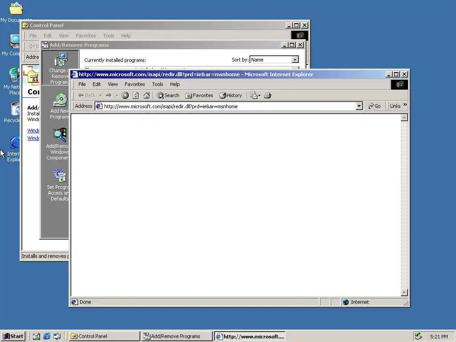Switch to Add/Remove Programs taskbar button

point(177,336)
